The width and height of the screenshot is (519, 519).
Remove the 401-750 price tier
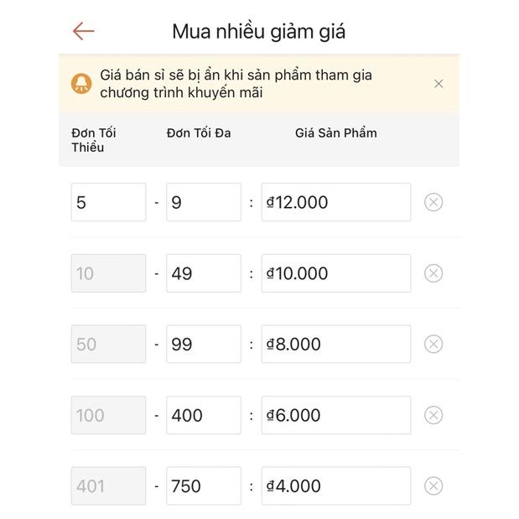pyautogui.click(x=433, y=485)
